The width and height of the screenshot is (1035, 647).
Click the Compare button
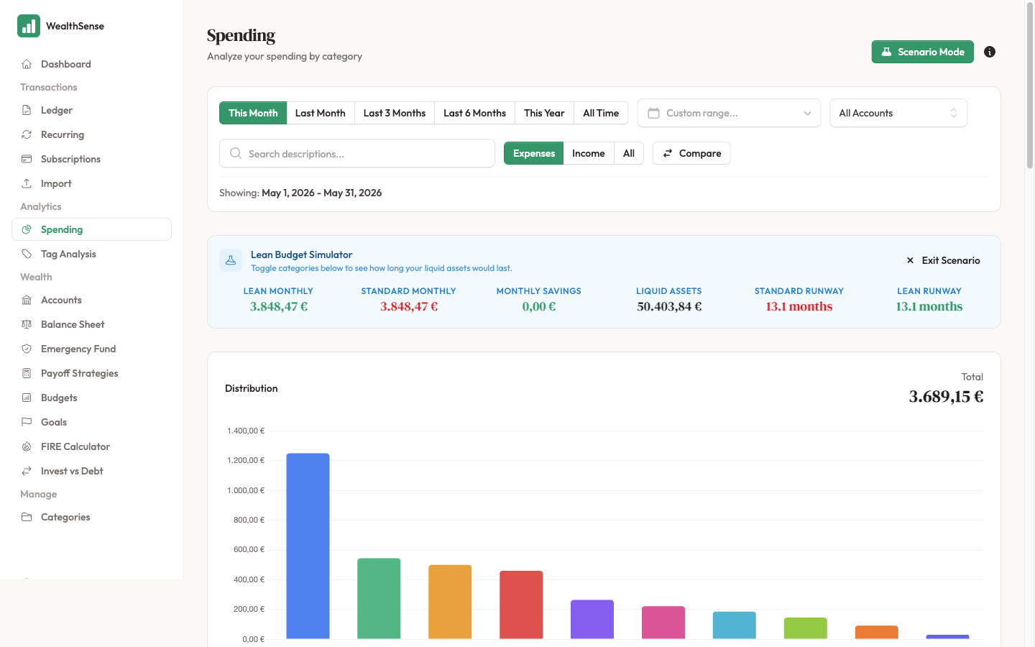coord(691,153)
